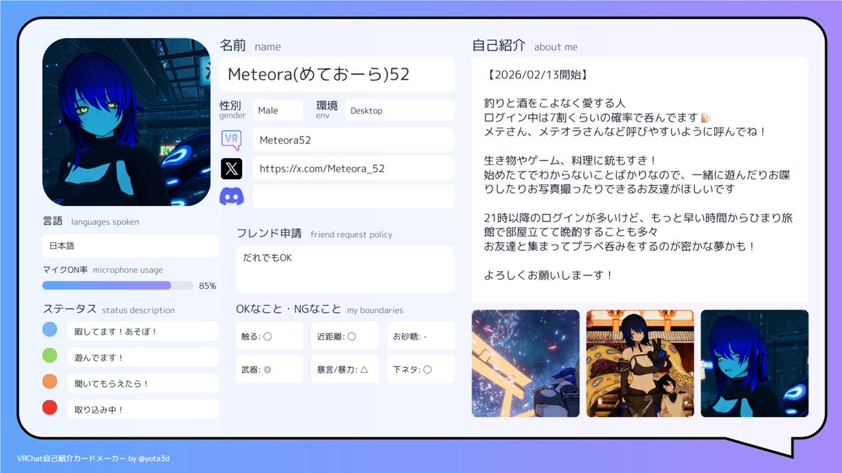The image size is (842, 473).
Task: Click the large avatar profile picture
Action: tap(126, 122)
